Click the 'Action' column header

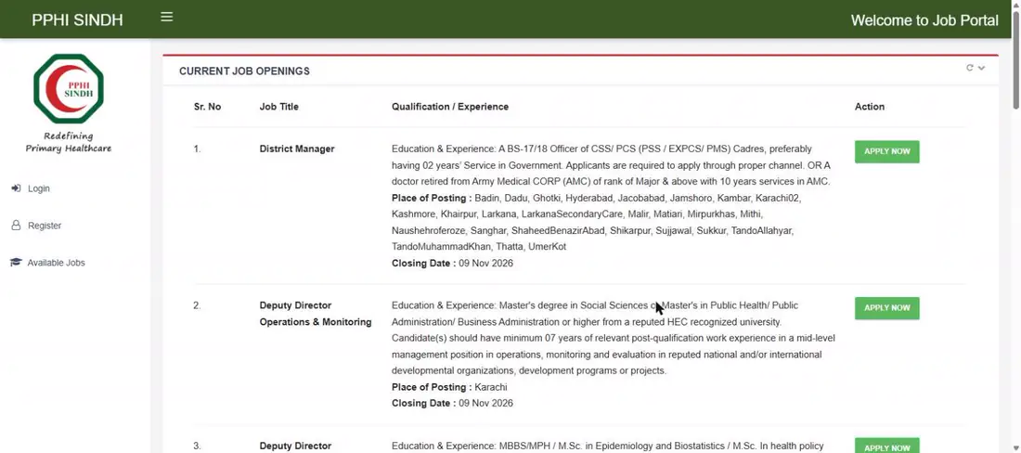[x=870, y=107]
